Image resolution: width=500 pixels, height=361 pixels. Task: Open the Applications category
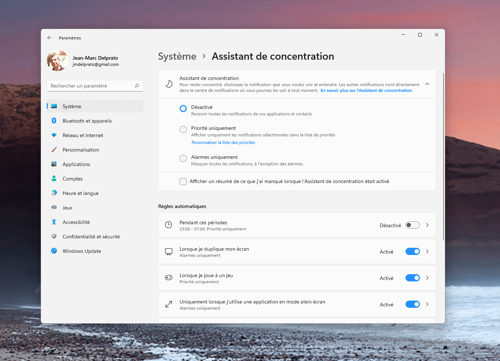[95, 164]
